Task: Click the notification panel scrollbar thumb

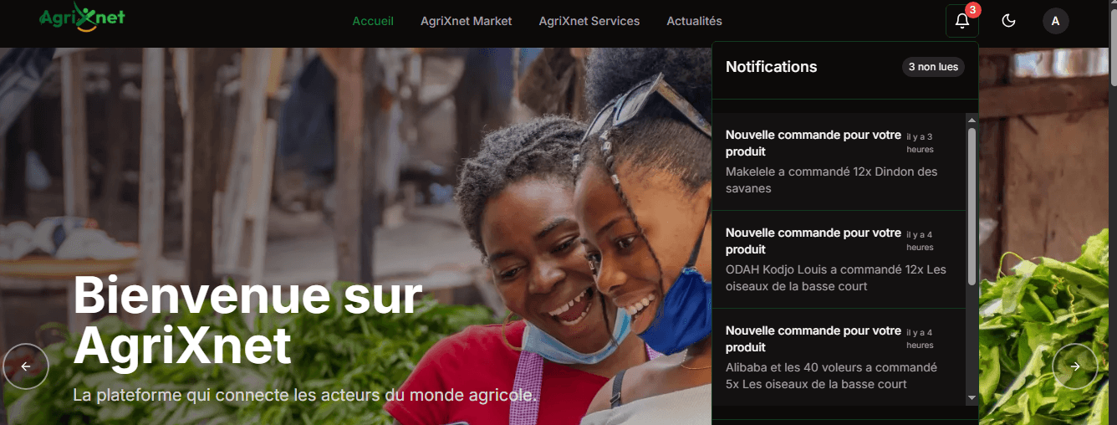Action: (972, 207)
